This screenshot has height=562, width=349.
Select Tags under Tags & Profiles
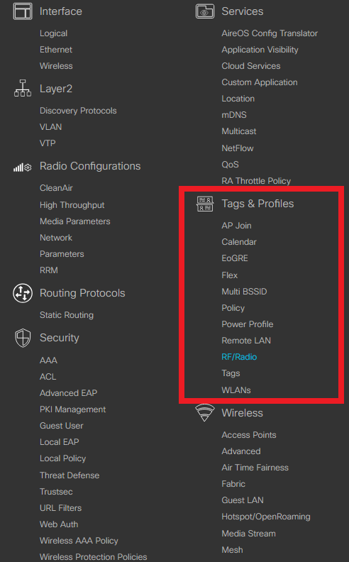click(x=231, y=373)
